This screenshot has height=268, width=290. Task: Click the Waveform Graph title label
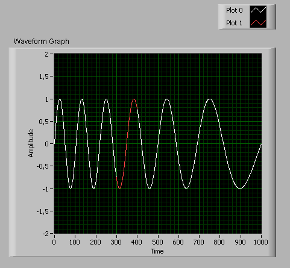pos(42,42)
